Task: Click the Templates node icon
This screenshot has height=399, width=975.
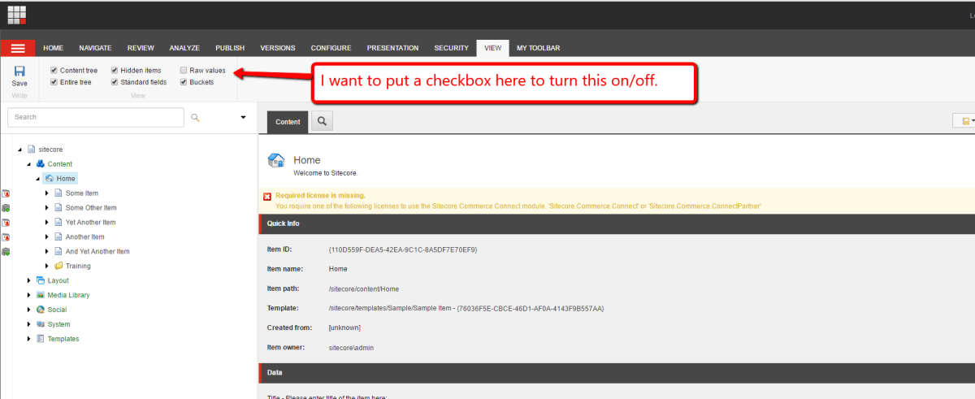Action: click(41, 339)
